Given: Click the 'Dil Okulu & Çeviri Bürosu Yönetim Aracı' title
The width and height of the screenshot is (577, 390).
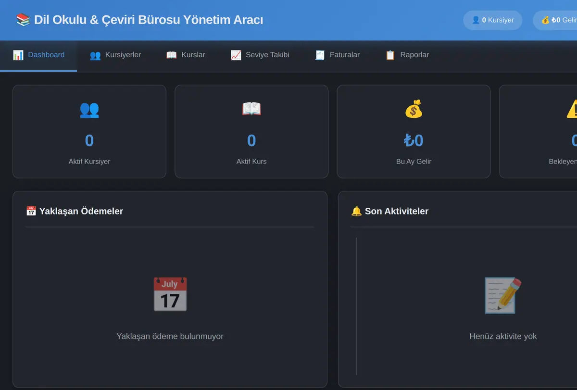Looking at the screenshot, I should pos(149,20).
